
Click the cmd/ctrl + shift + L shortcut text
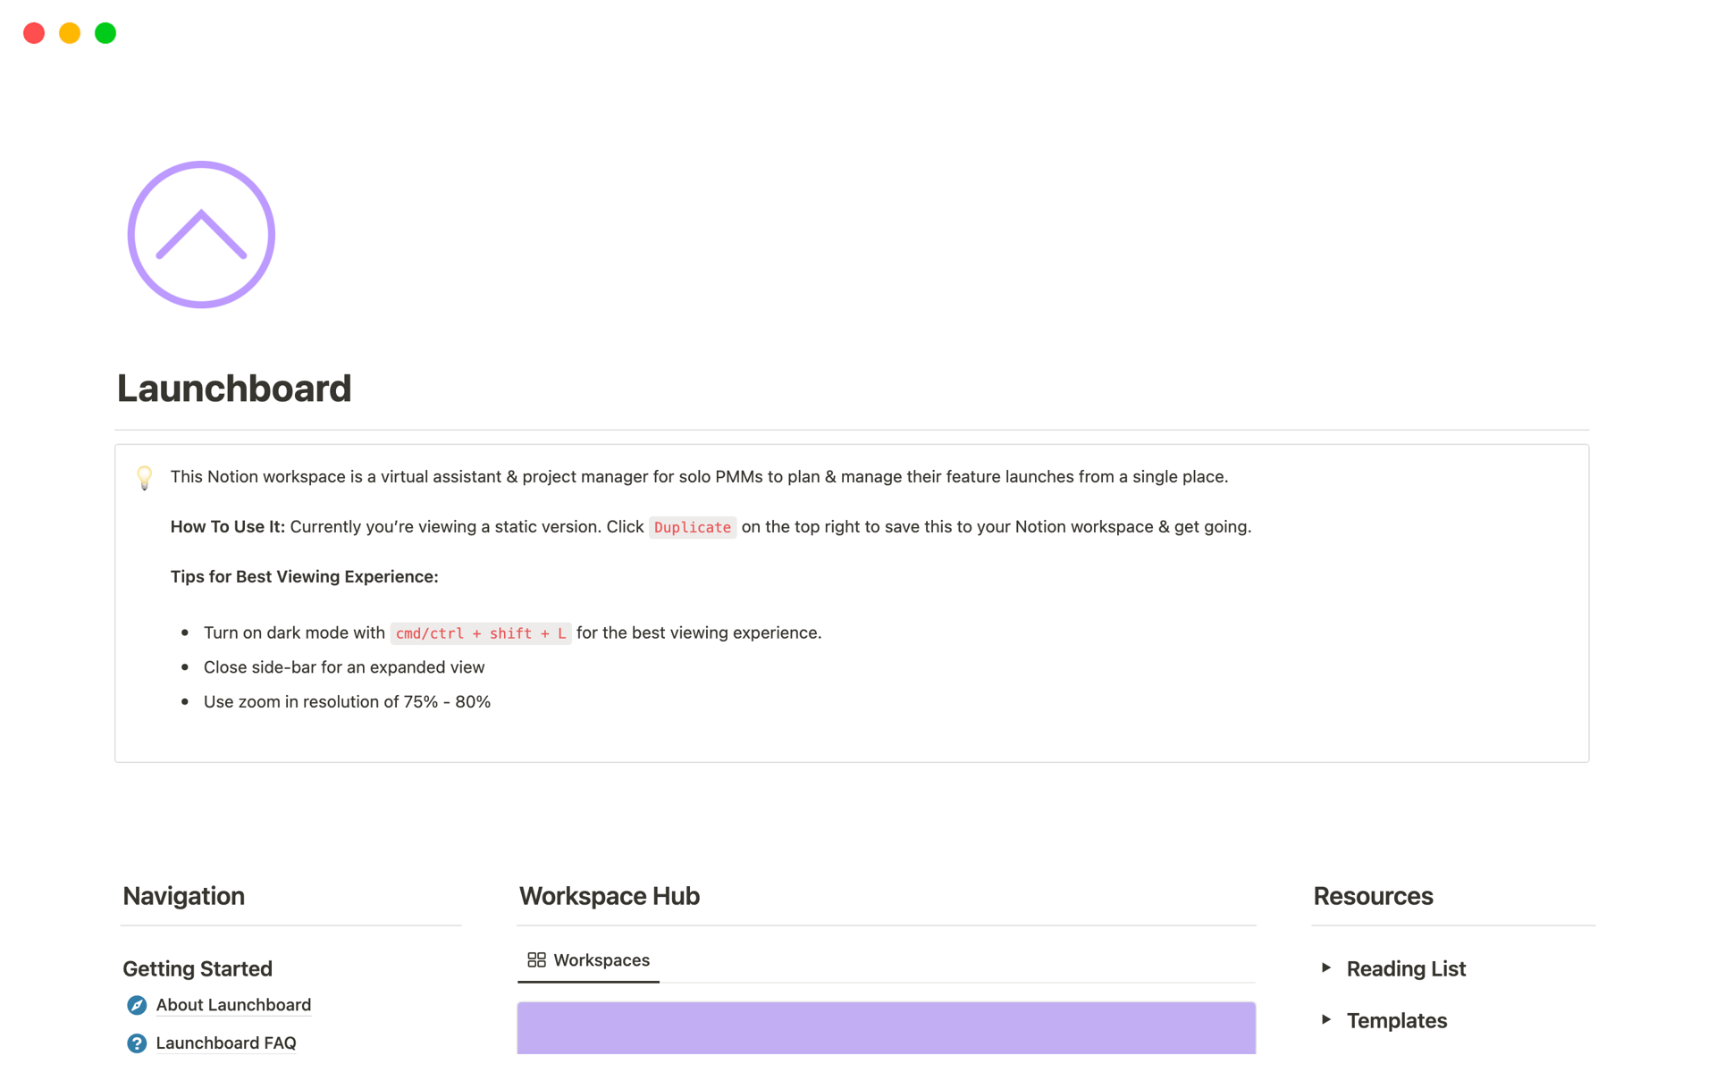tap(481, 633)
